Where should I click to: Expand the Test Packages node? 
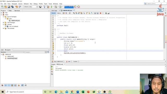pos(3,23)
